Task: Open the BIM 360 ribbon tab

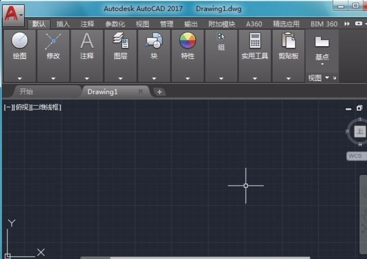Action: tap(324, 24)
